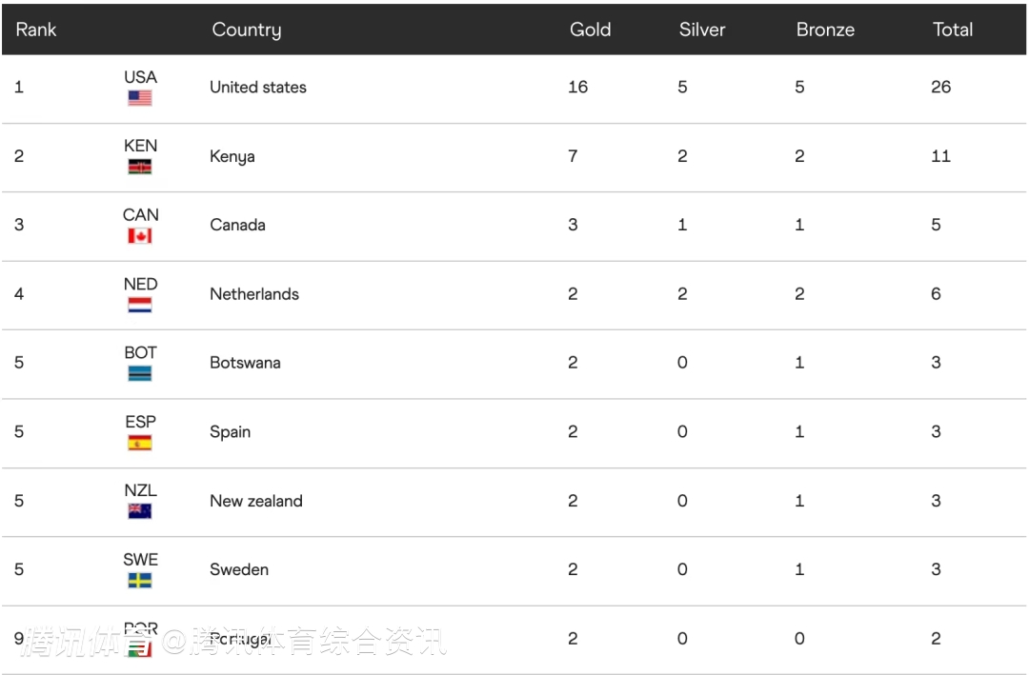1029x675 pixels.
Task: Click the Canada flag icon
Action: (x=140, y=236)
